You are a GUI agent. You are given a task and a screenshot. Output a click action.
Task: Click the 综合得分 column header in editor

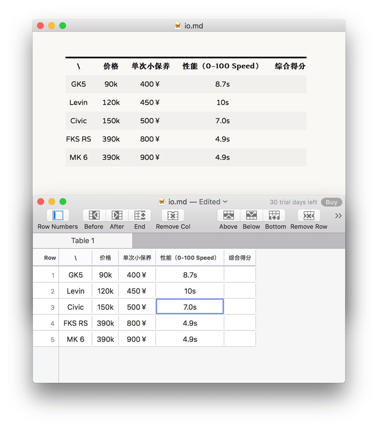(x=240, y=258)
